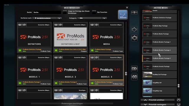The image size is (189, 106).
Task: Select RusMap Def Package in active mods
Action: [159, 74]
